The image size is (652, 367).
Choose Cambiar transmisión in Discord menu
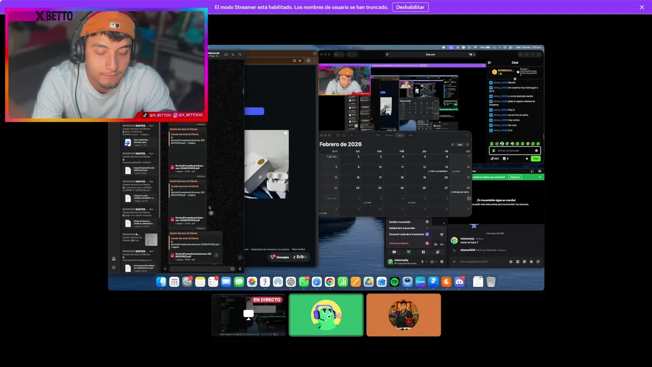pyautogui.click(x=409, y=222)
